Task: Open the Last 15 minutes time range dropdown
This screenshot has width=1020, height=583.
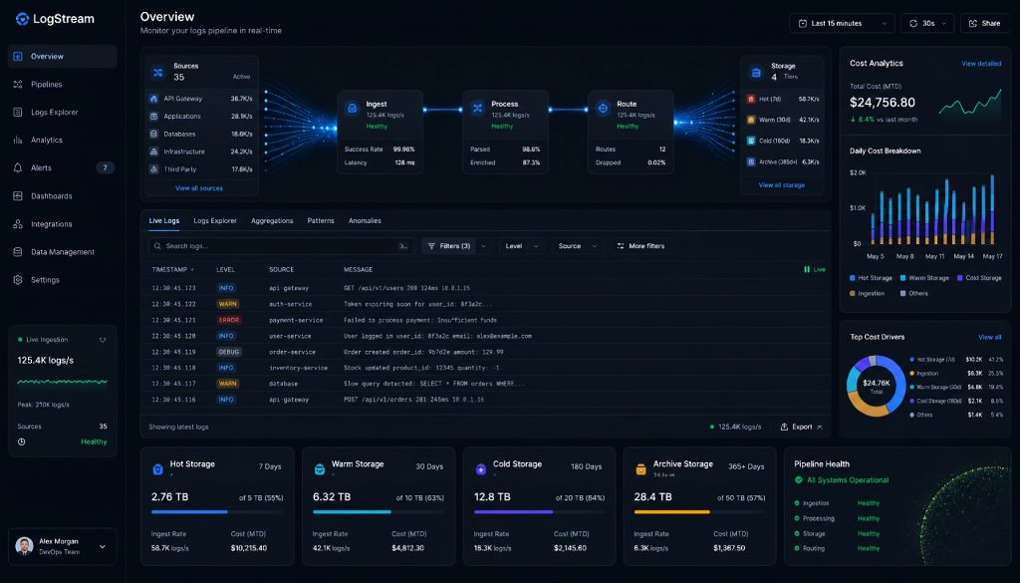Action: click(x=842, y=24)
